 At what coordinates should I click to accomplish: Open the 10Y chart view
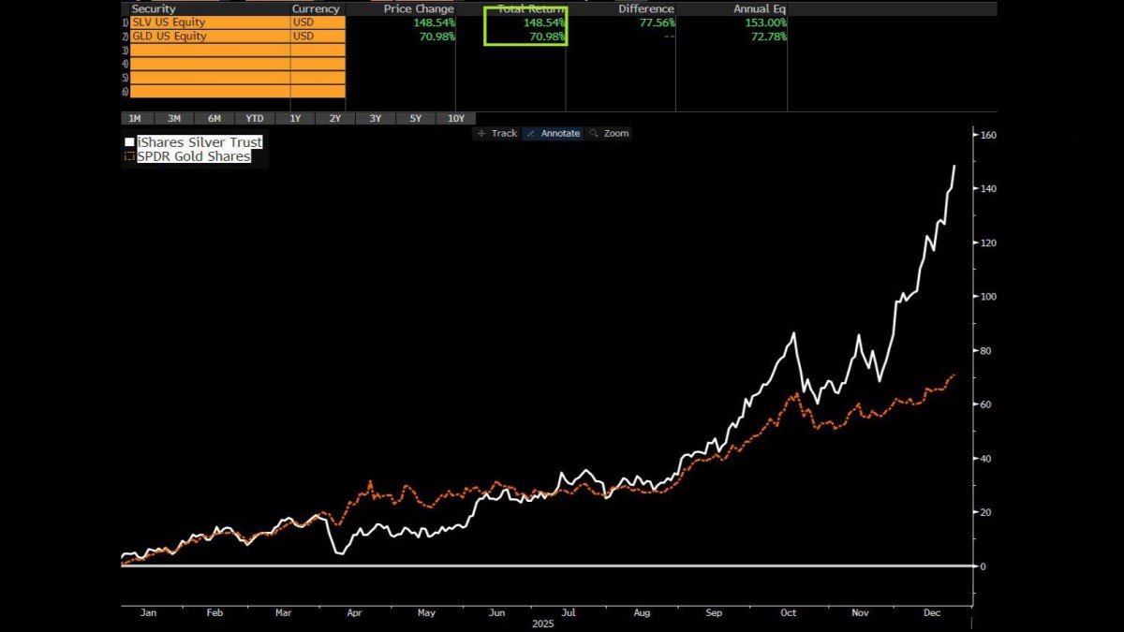(x=456, y=118)
